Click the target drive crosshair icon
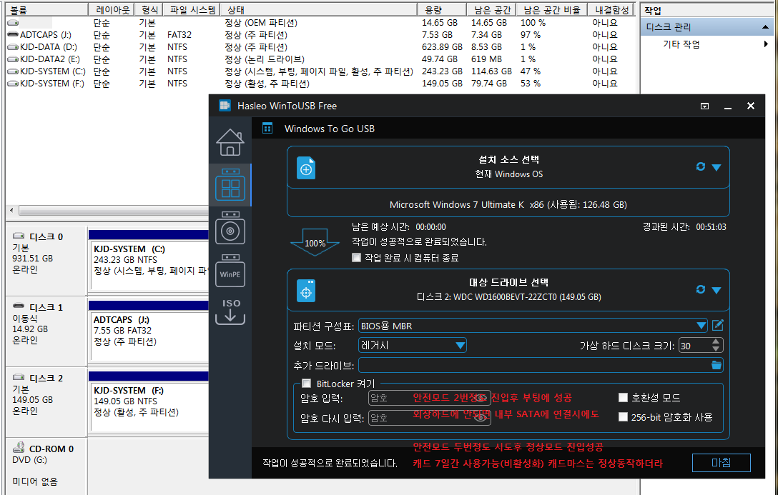The image size is (778, 495). tap(306, 291)
